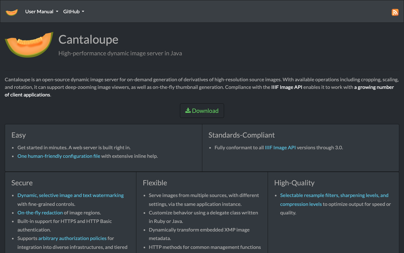Open Selectable resample filters, sharpening levels link
The width and height of the screenshot is (404, 253).
click(334, 200)
